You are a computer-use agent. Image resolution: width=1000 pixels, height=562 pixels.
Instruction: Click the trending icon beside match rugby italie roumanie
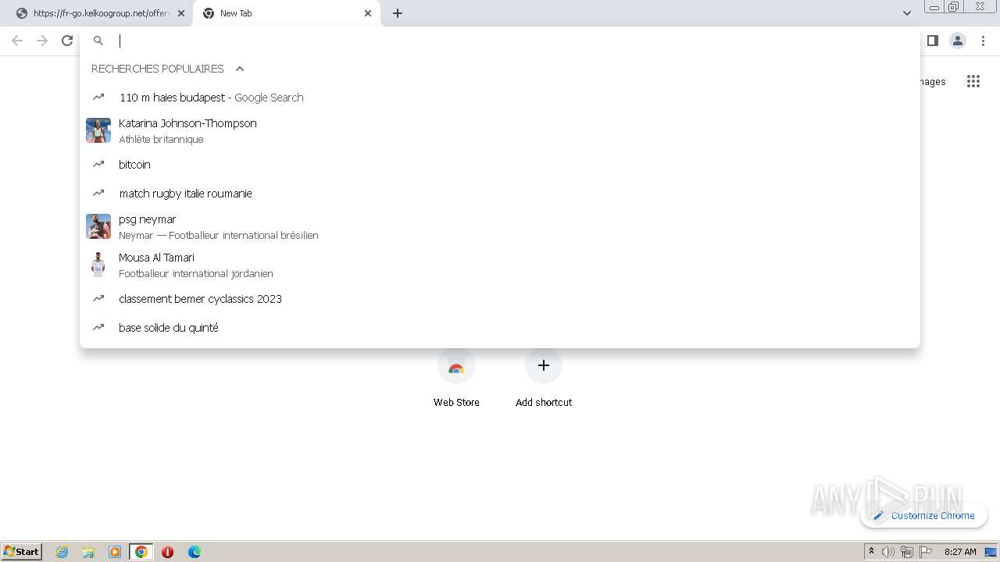pos(98,193)
